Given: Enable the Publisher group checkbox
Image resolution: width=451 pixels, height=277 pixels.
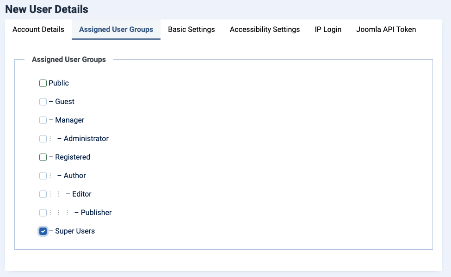Looking at the screenshot, I should coord(43,213).
